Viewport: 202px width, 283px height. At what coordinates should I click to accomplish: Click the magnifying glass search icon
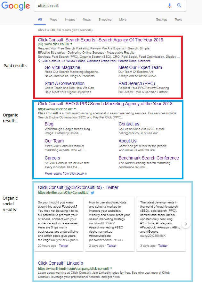pos(179,5)
